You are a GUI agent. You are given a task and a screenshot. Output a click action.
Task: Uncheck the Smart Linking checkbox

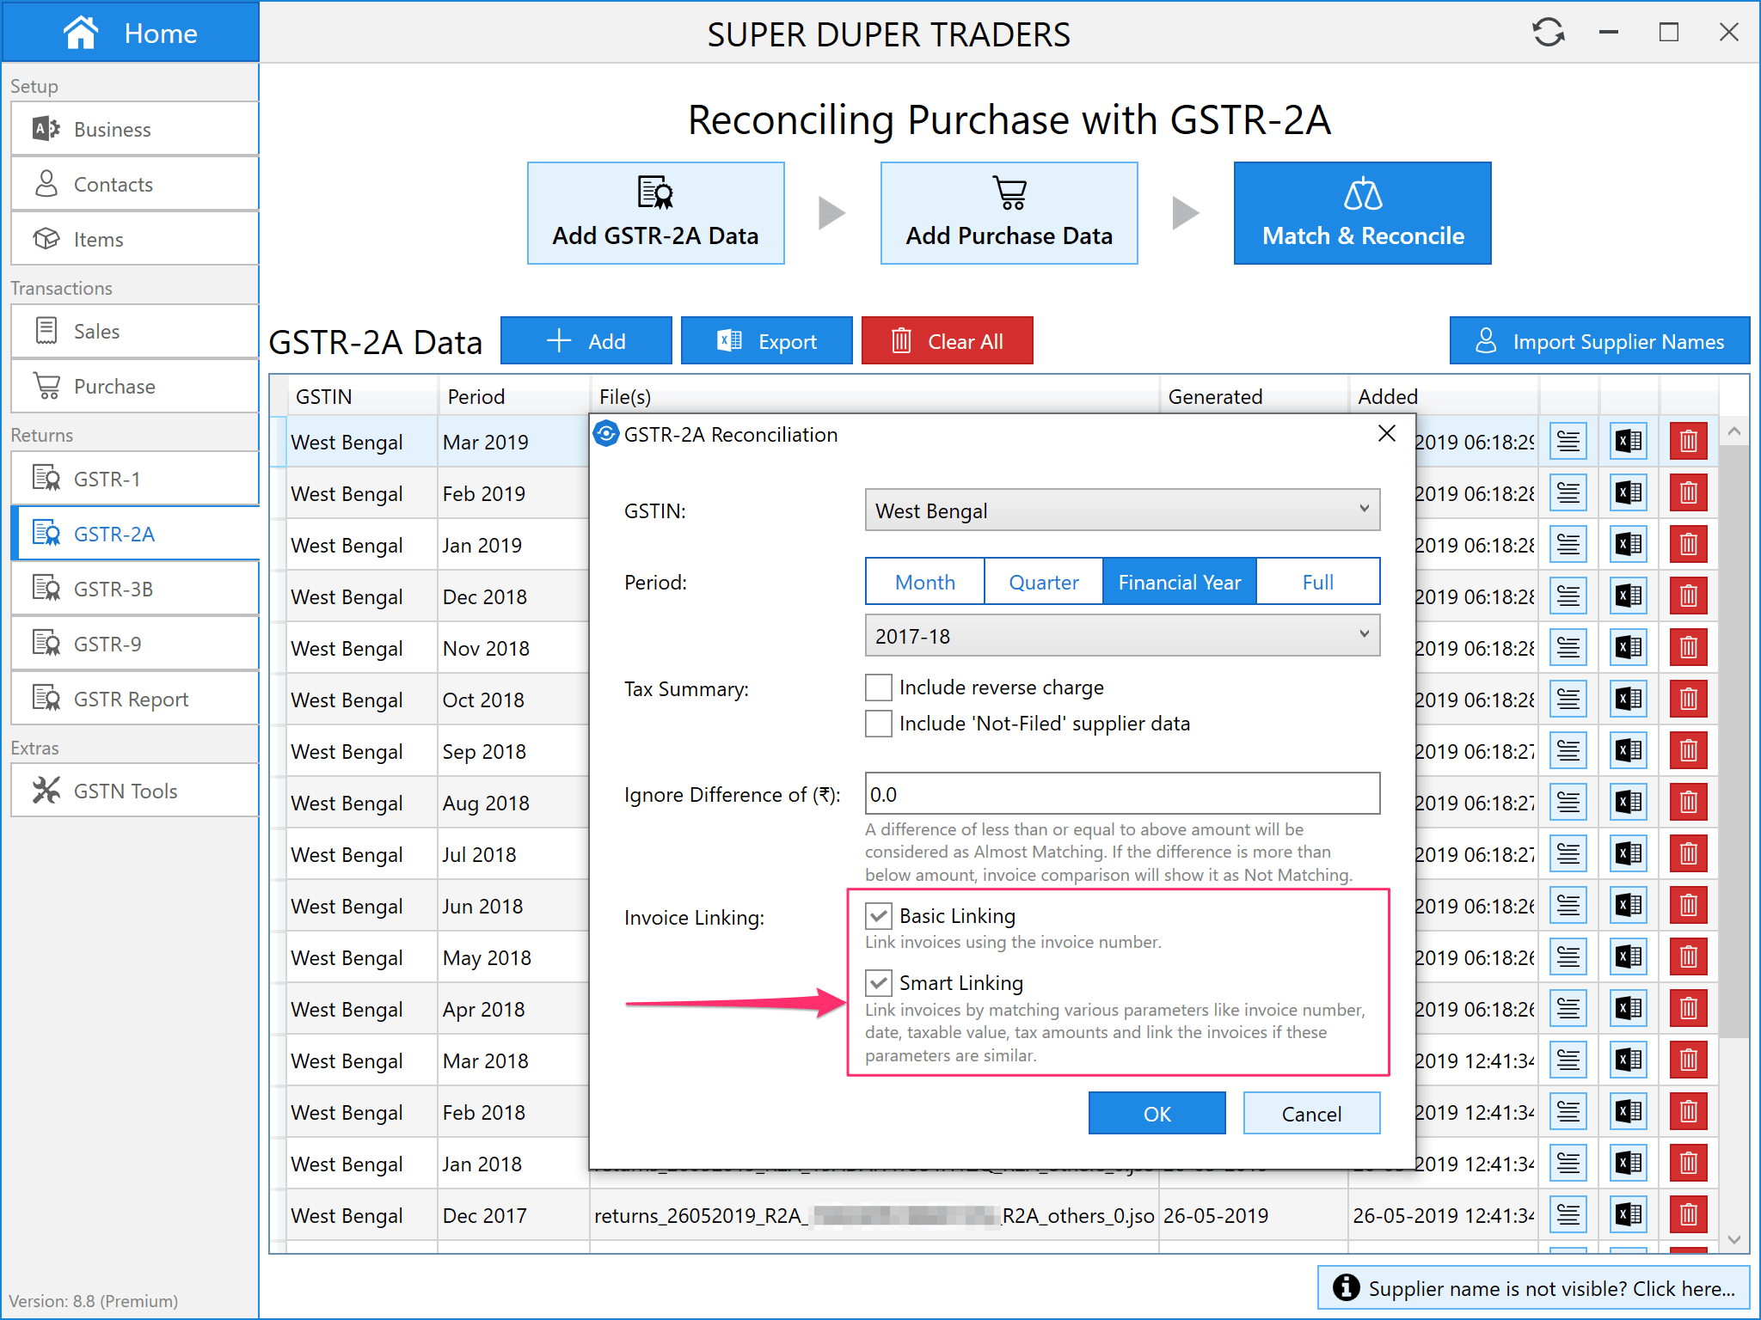[878, 982]
